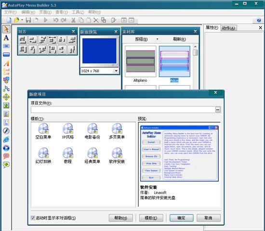Click the Run/preview play toolbar icon
The width and height of the screenshot is (265, 231).
click(45, 20)
